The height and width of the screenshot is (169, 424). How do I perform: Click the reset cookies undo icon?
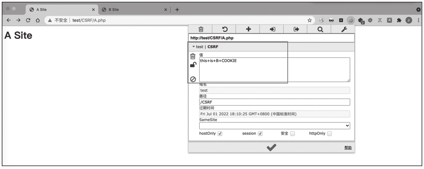225,29
